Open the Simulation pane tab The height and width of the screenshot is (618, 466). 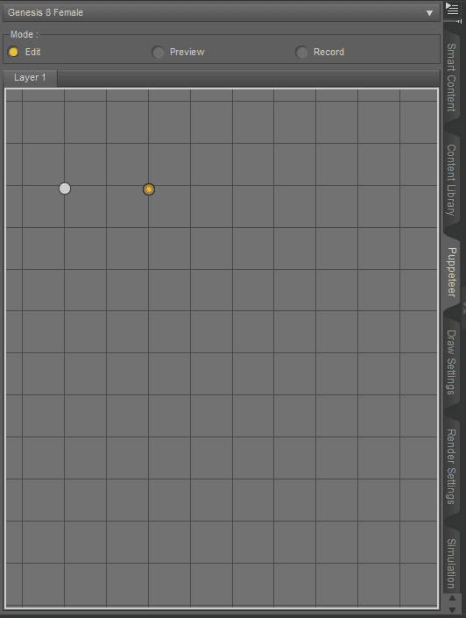tap(451, 564)
